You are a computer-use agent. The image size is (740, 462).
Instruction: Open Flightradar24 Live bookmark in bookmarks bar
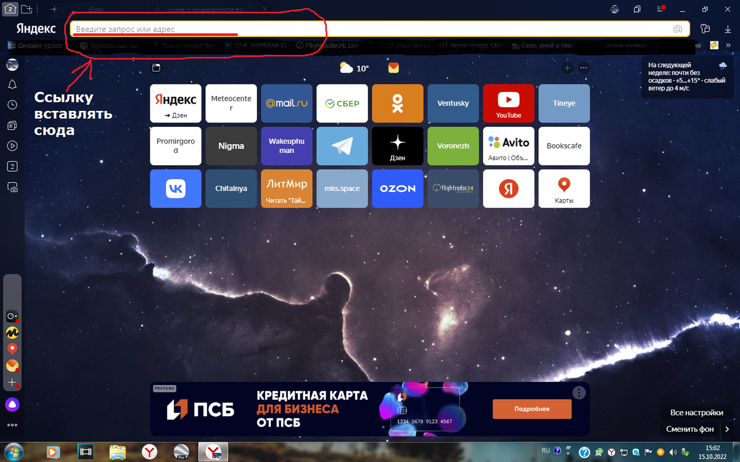click(328, 45)
